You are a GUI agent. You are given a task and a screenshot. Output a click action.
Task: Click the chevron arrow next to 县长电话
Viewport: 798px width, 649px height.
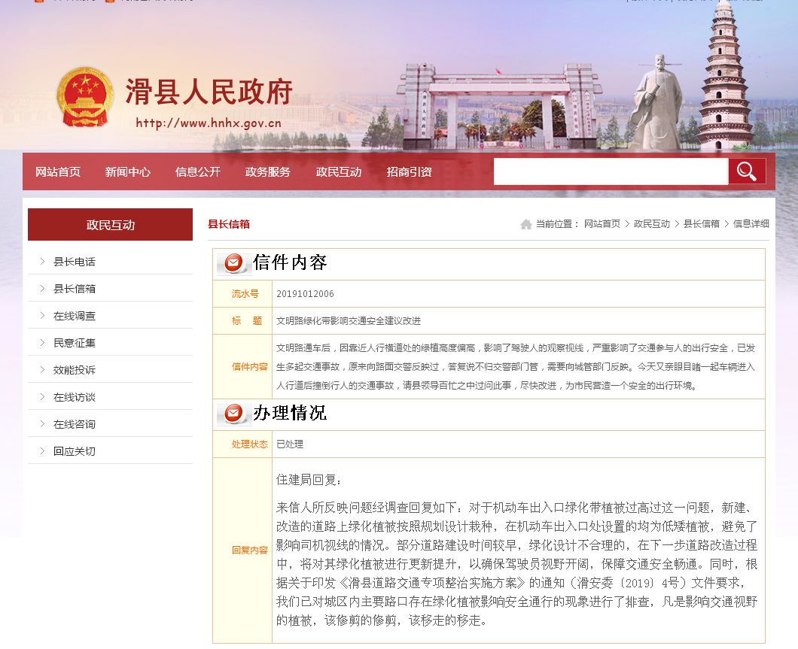(42, 262)
